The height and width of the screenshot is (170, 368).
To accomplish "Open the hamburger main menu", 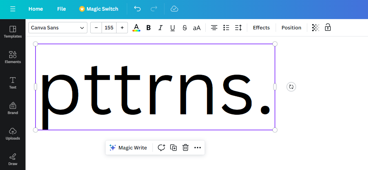I will (x=13, y=9).
